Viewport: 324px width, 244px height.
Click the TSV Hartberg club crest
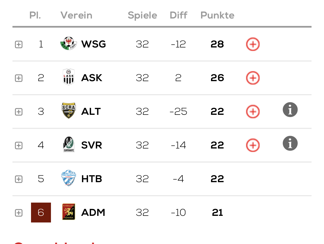coord(69,178)
